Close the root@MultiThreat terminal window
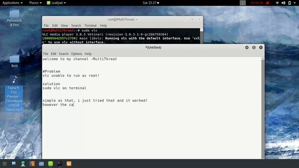Viewport: 299px width, 168px height. click(199, 20)
